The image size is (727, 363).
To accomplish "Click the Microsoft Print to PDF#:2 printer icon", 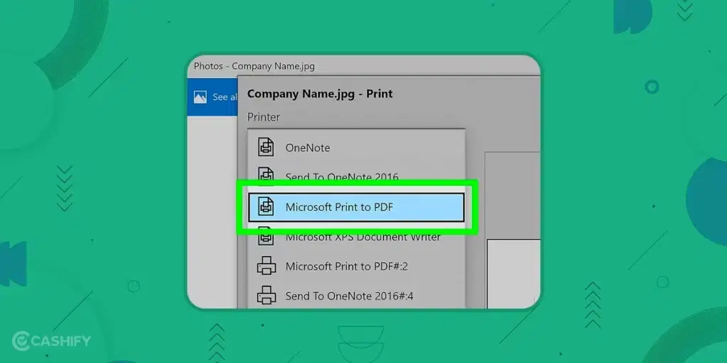I will pyautogui.click(x=266, y=267).
